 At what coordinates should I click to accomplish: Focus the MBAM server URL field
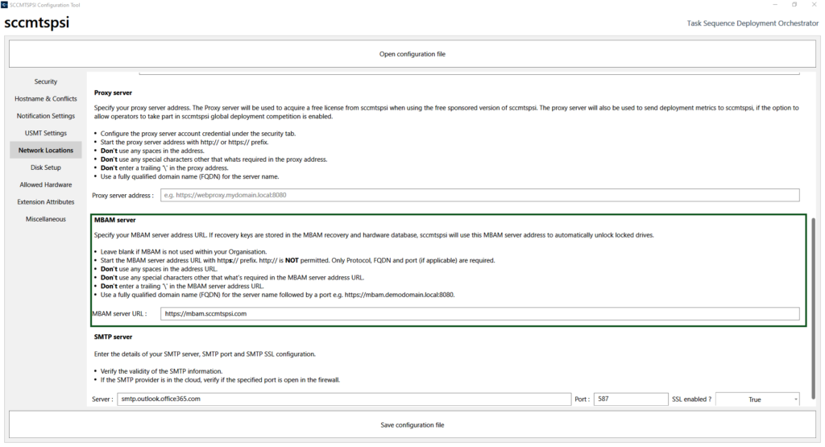point(479,314)
